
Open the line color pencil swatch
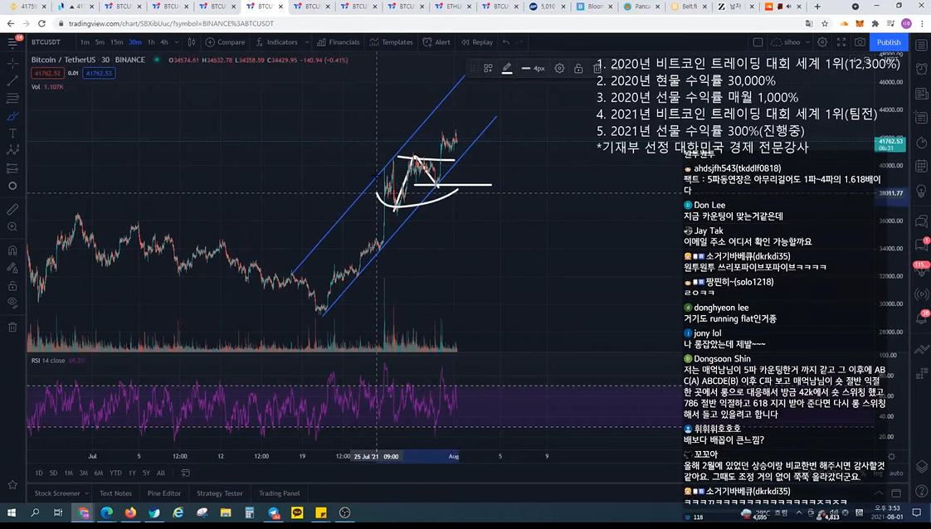(x=507, y=68)
